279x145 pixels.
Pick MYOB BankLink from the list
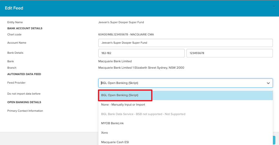185,123
